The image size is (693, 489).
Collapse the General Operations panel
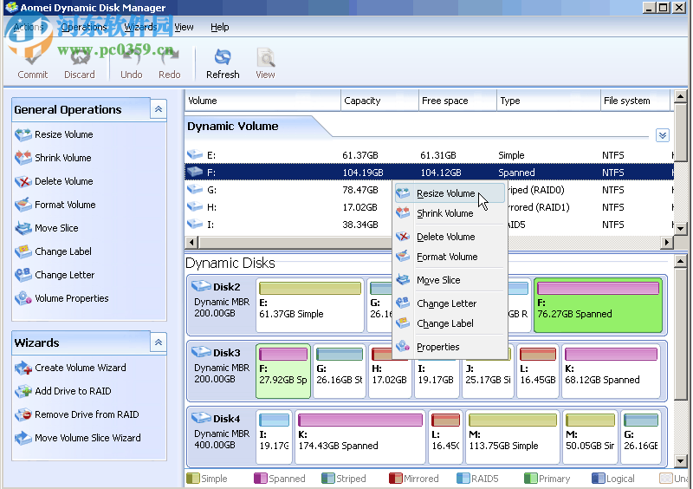159,109
